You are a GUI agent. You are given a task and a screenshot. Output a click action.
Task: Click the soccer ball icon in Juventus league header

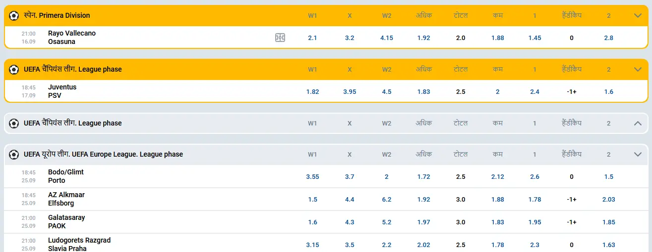14,70
